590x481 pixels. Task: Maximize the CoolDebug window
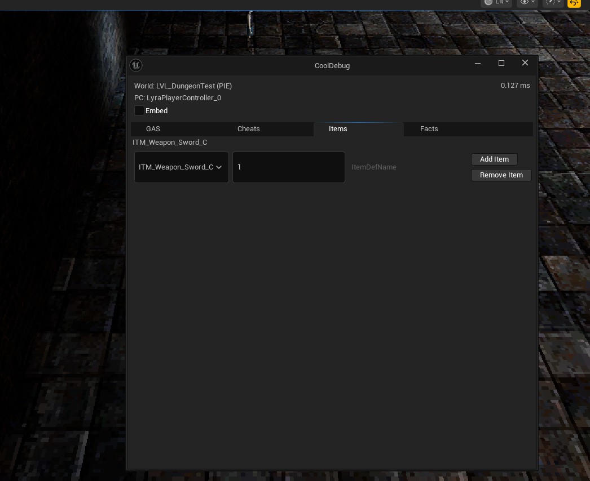(501, 63)
